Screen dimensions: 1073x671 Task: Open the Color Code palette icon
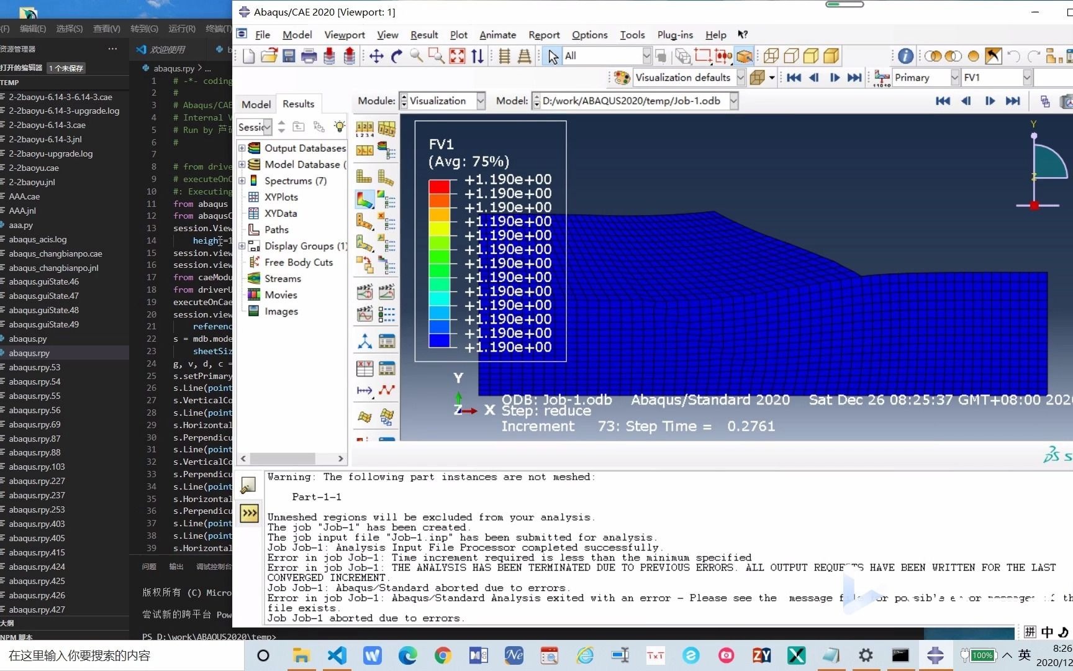[622, 78]
